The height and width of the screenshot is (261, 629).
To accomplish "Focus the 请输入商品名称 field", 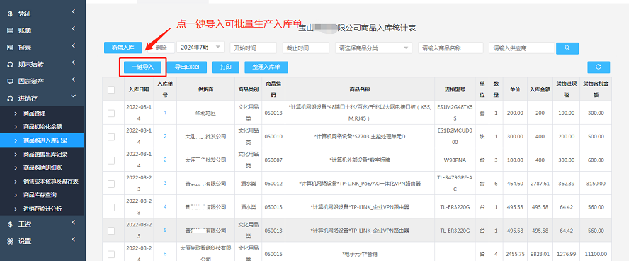I will (450, 48).
